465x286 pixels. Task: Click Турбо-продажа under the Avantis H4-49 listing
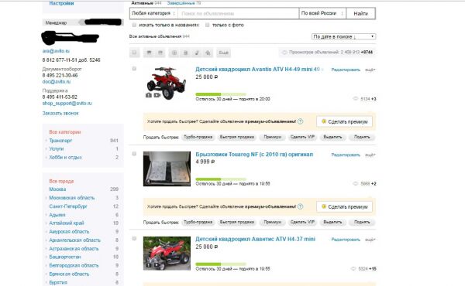click(x=198, y=137)
